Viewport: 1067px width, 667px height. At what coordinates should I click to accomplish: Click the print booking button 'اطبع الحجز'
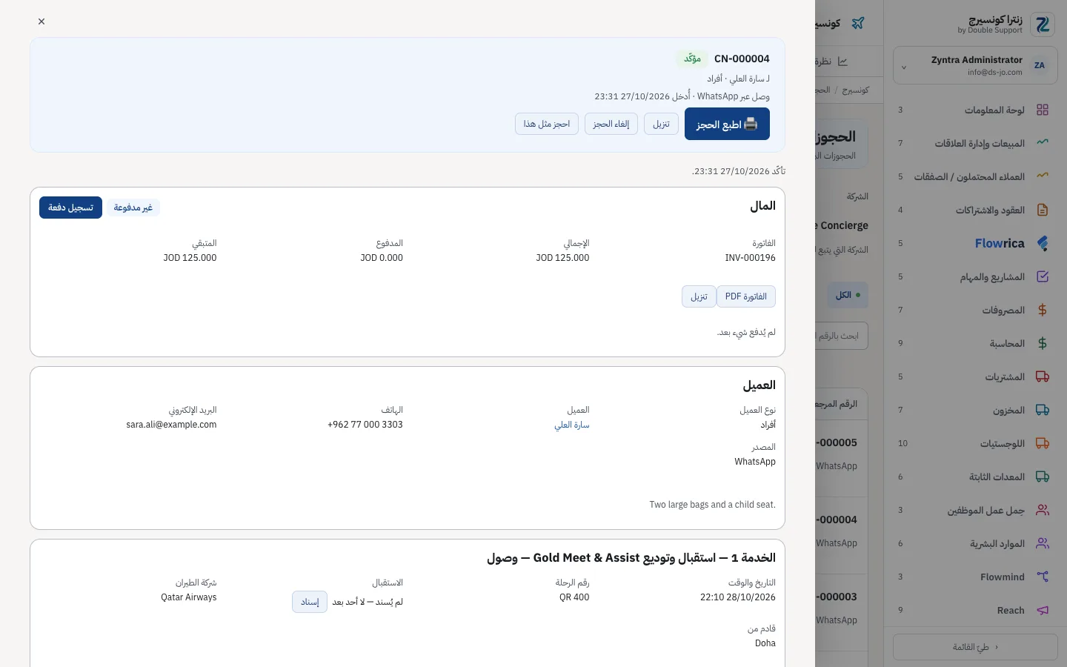727,124
